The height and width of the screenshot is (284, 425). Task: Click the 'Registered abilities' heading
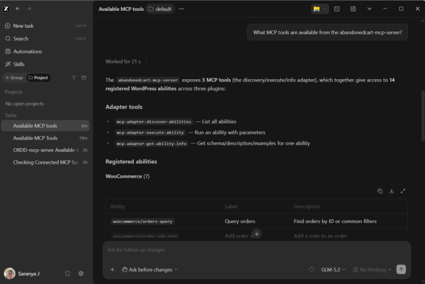pyautogui.click(x=131, y=161)
